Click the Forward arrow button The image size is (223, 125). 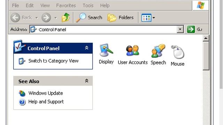coord(46,18)
